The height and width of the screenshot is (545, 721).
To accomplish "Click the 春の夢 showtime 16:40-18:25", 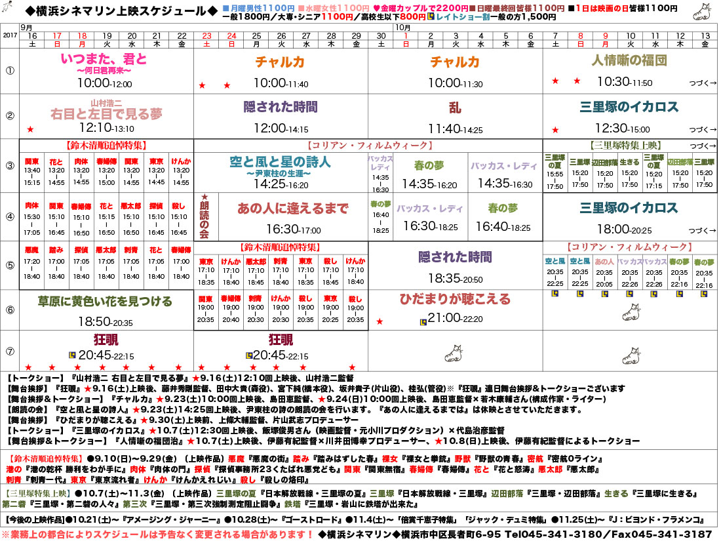I will [x=503, y=226].
